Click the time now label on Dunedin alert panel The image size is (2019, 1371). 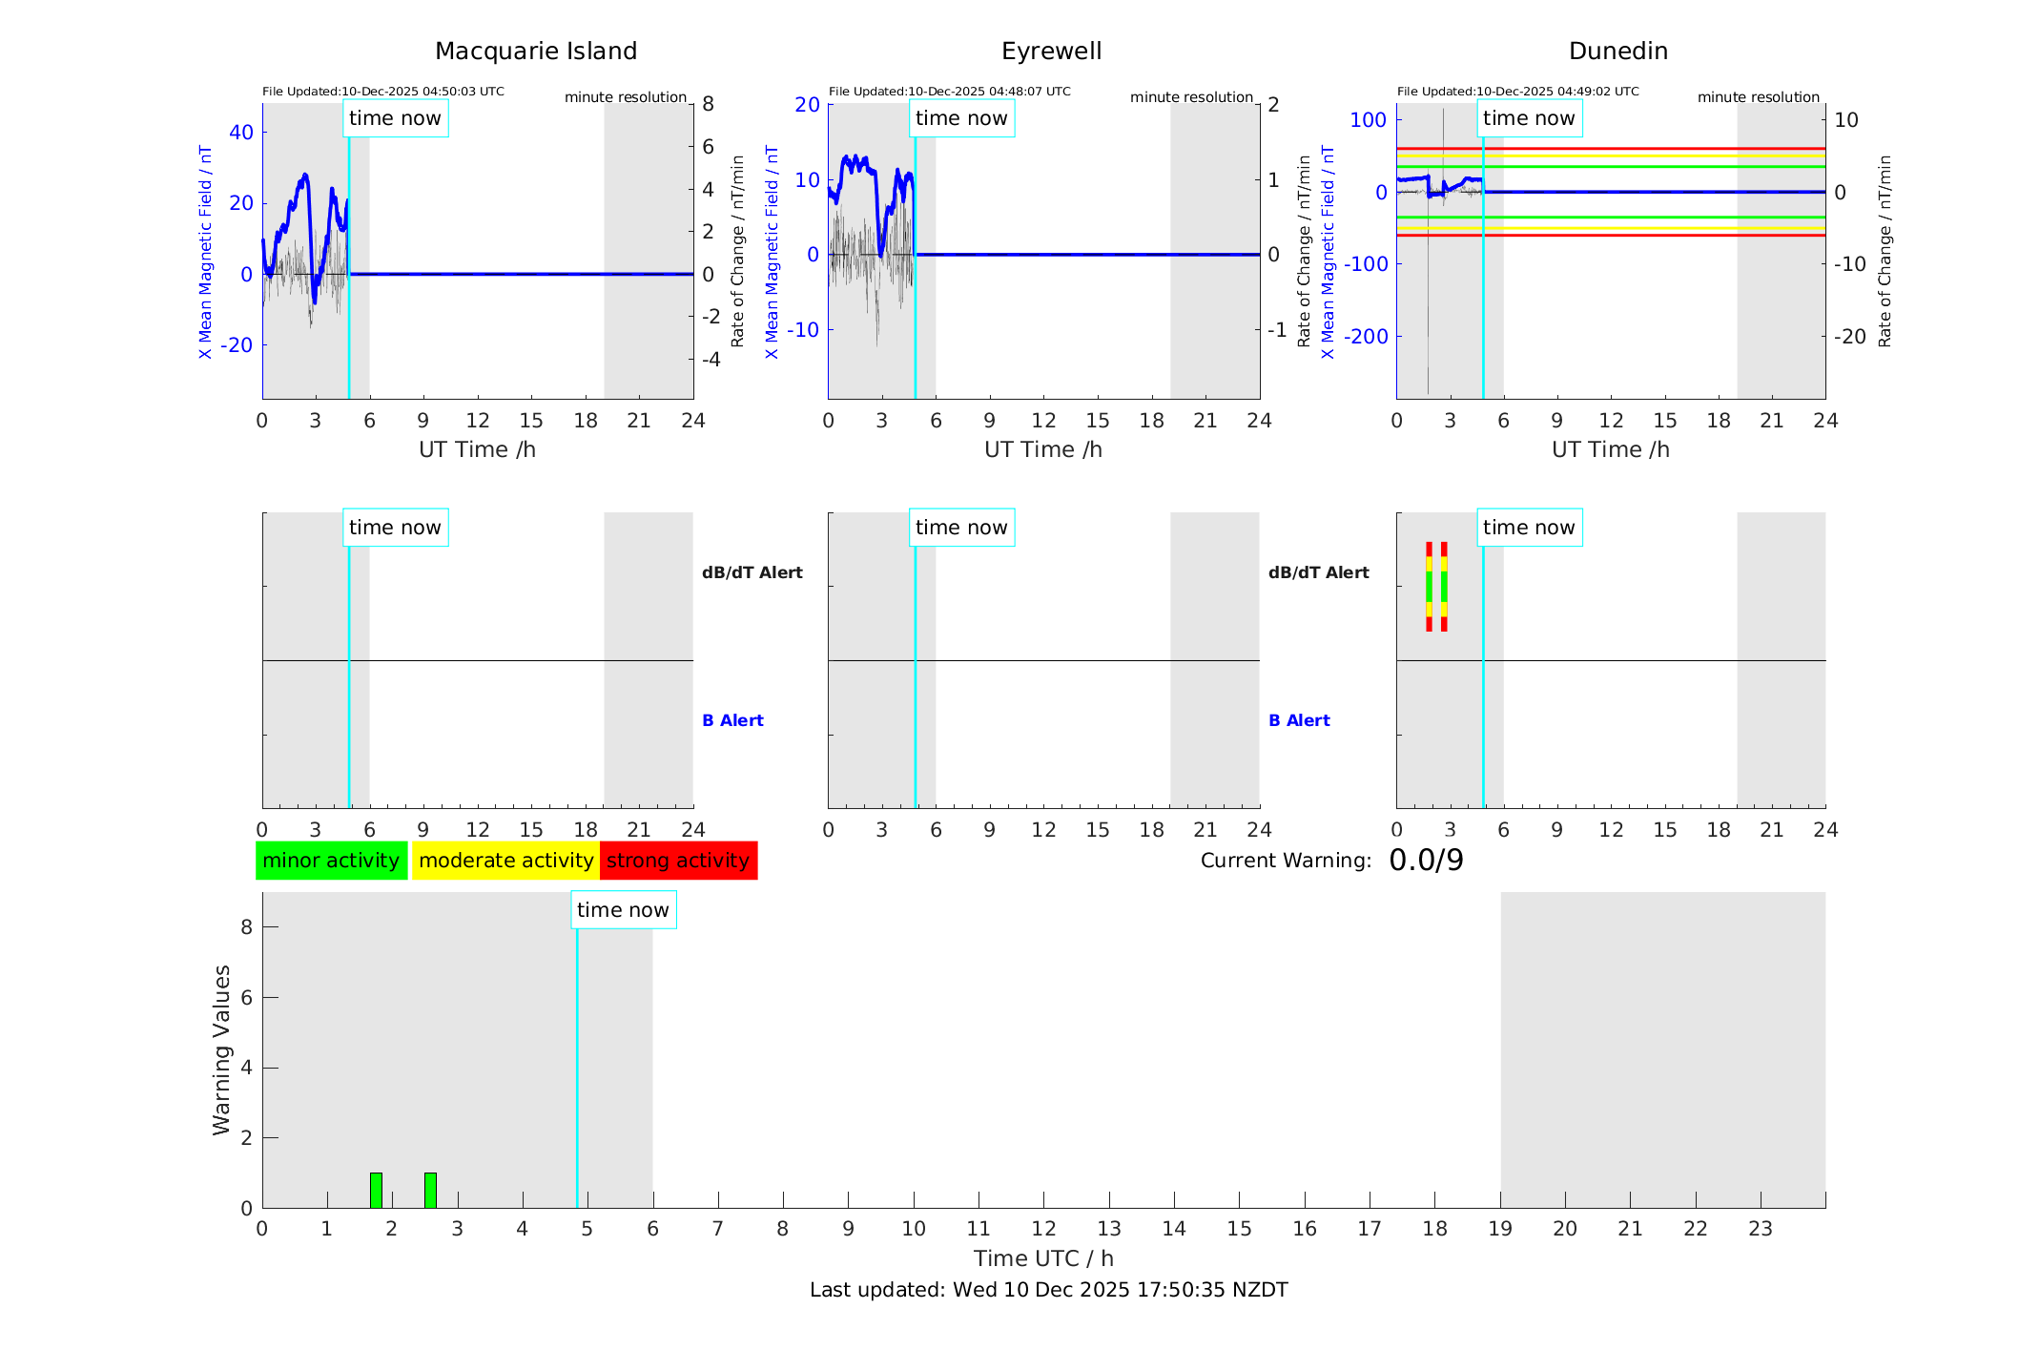pos(1529,528)
